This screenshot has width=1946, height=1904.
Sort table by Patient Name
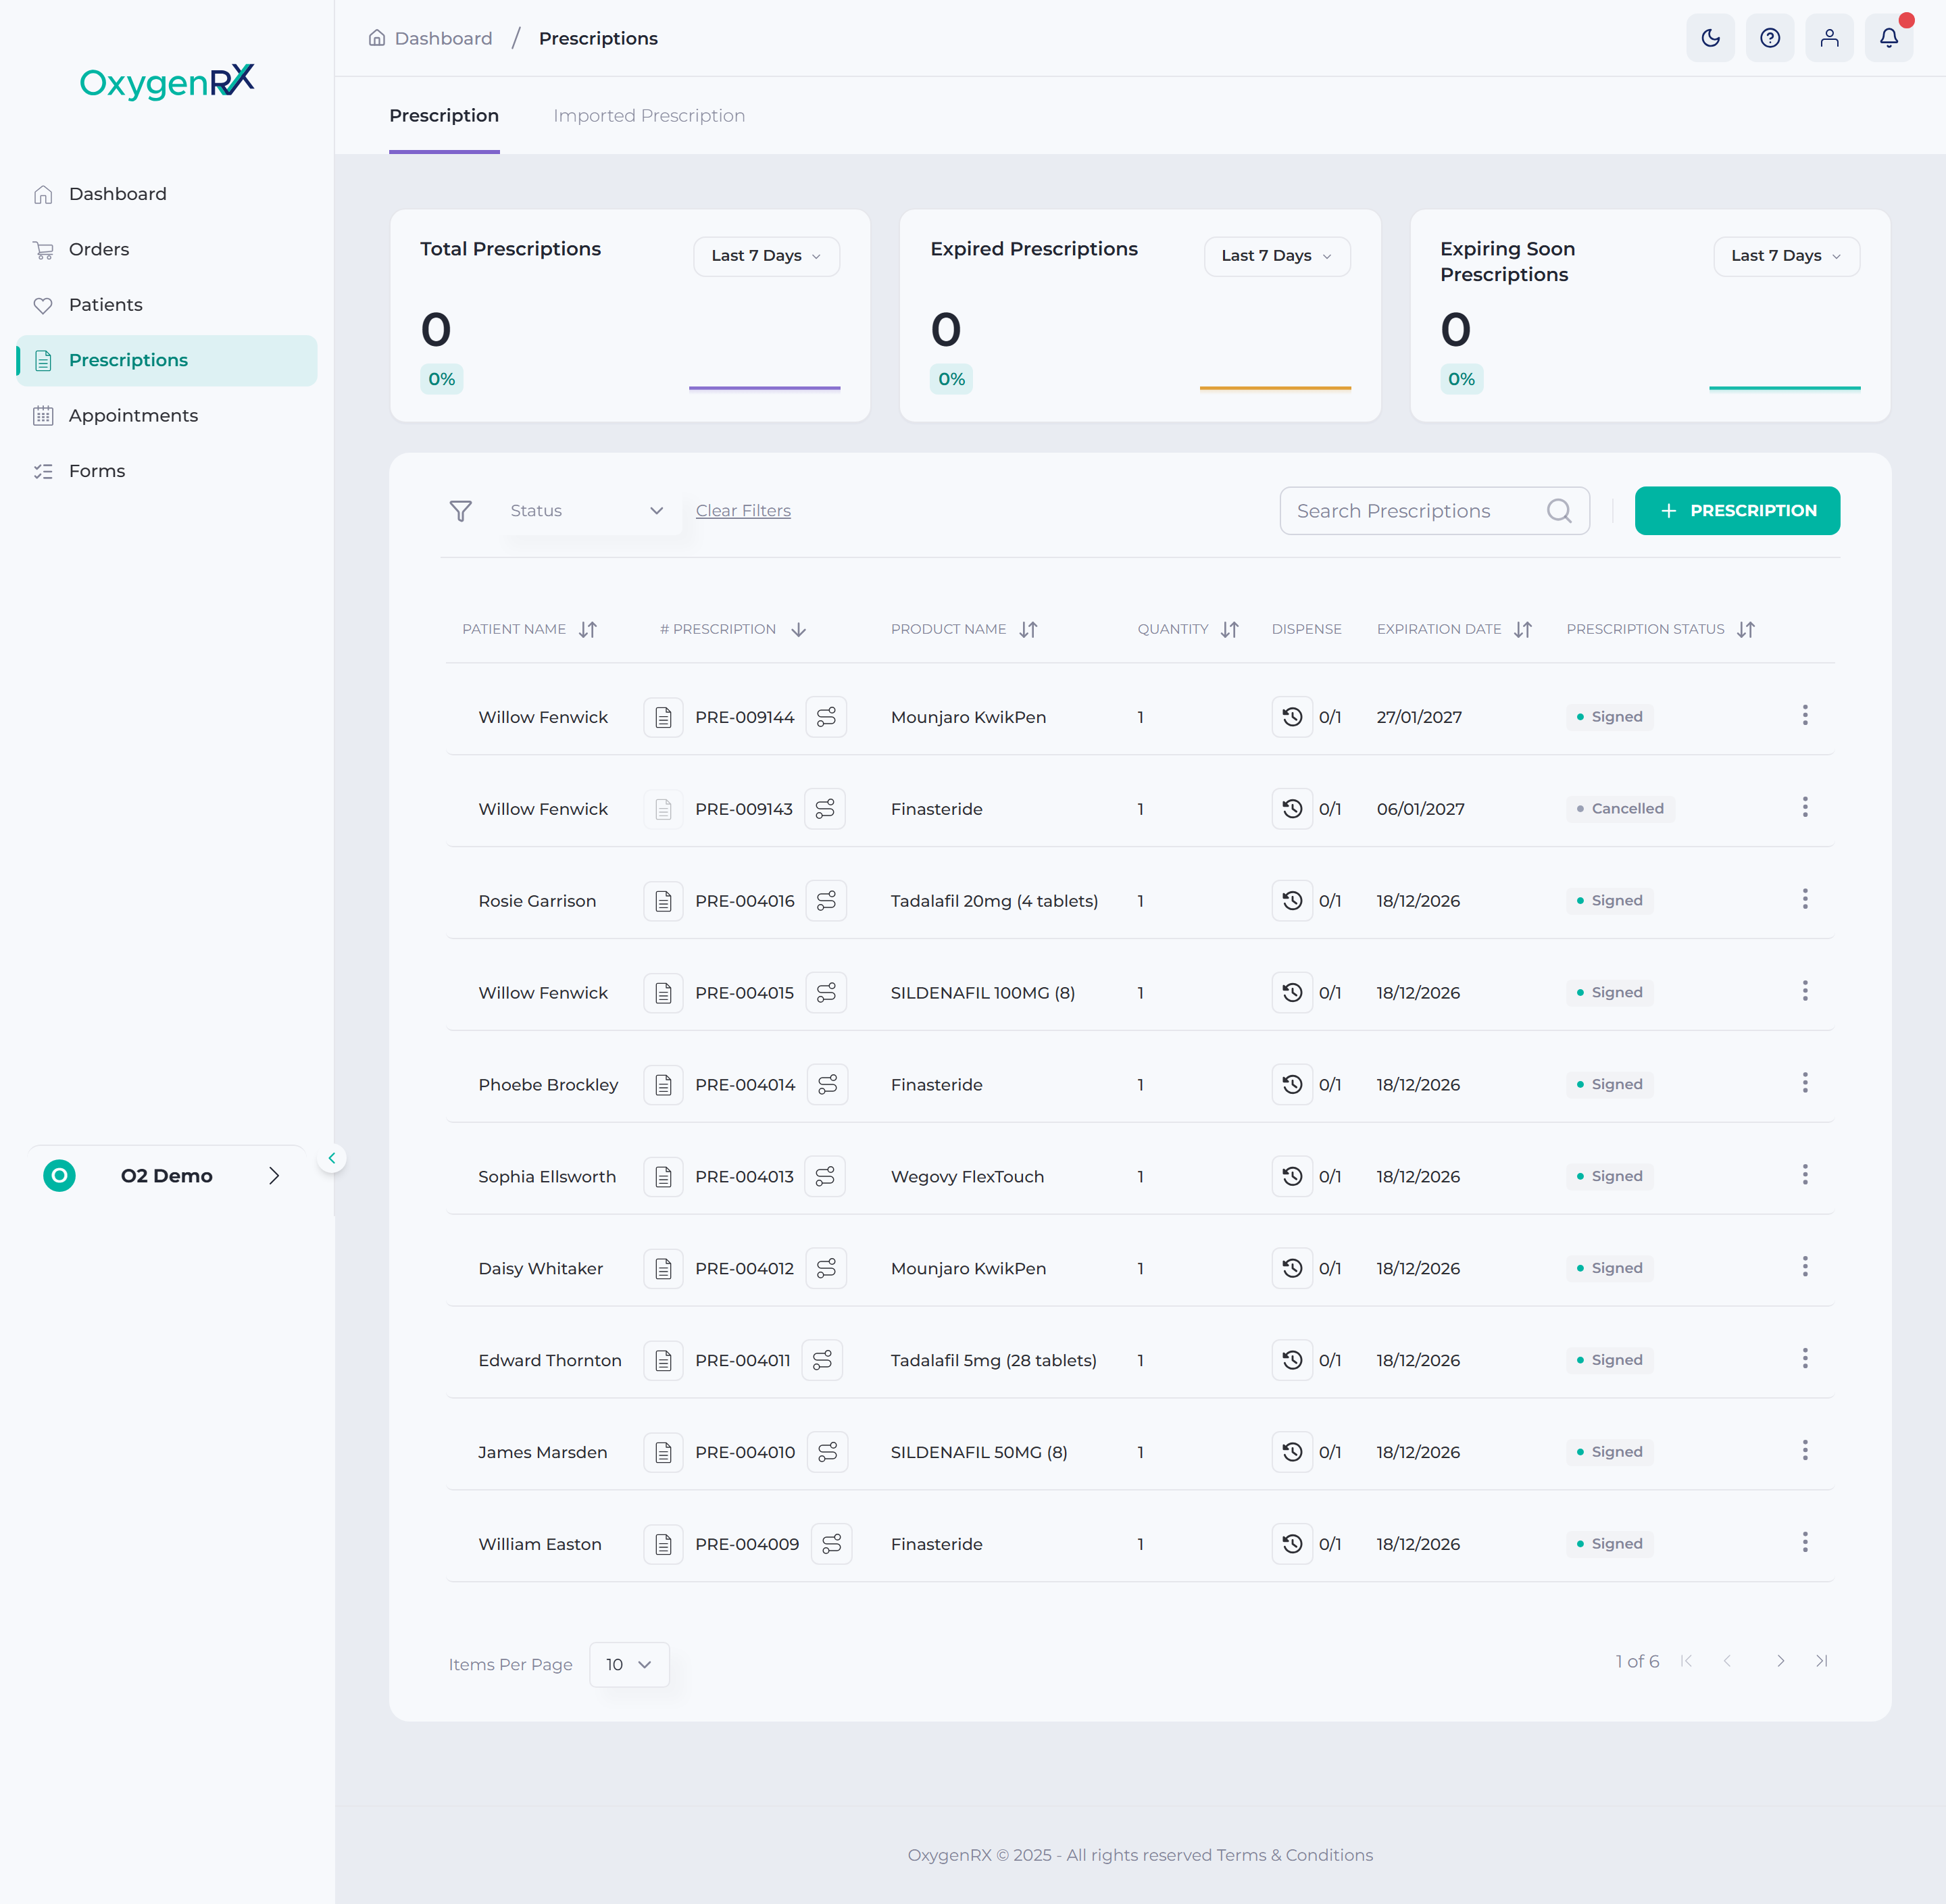tap(588, 629)
